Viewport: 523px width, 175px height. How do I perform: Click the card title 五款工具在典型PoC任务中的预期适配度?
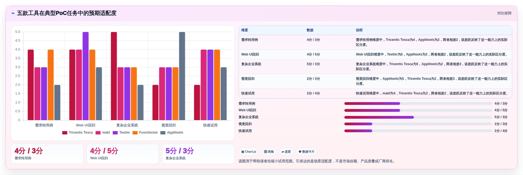click(x=67, y=13)
